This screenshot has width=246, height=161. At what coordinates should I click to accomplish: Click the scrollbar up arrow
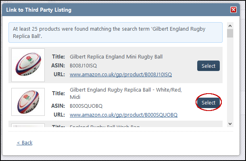230,26
